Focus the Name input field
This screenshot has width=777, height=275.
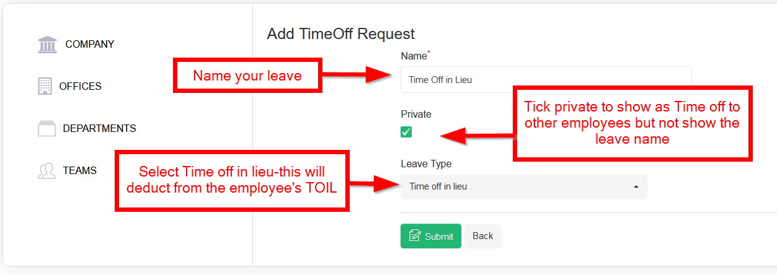tap(546, 80)
